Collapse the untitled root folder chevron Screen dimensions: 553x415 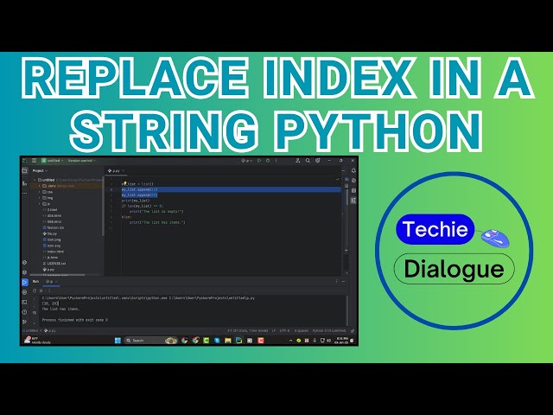[x=35, y=180]
